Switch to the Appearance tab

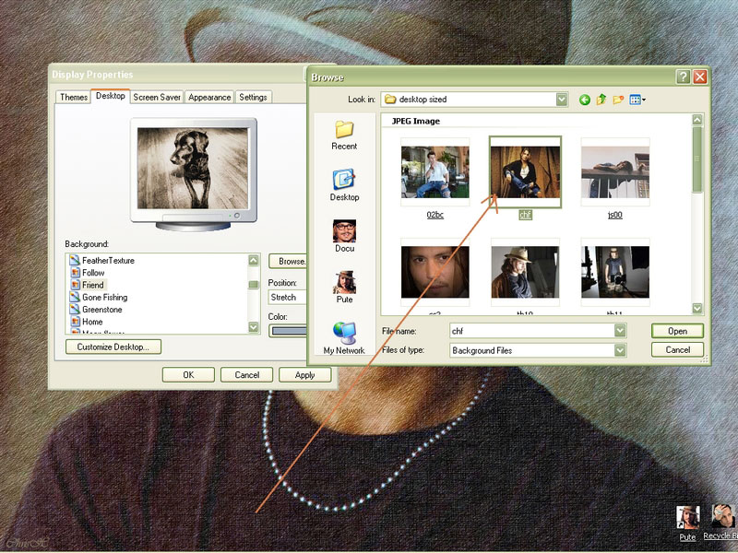click(209, 97)
